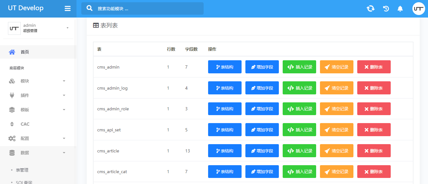Click the plug icon for 插件
Image resolution: width=428 pixels, height=184 pixels.
12,95
